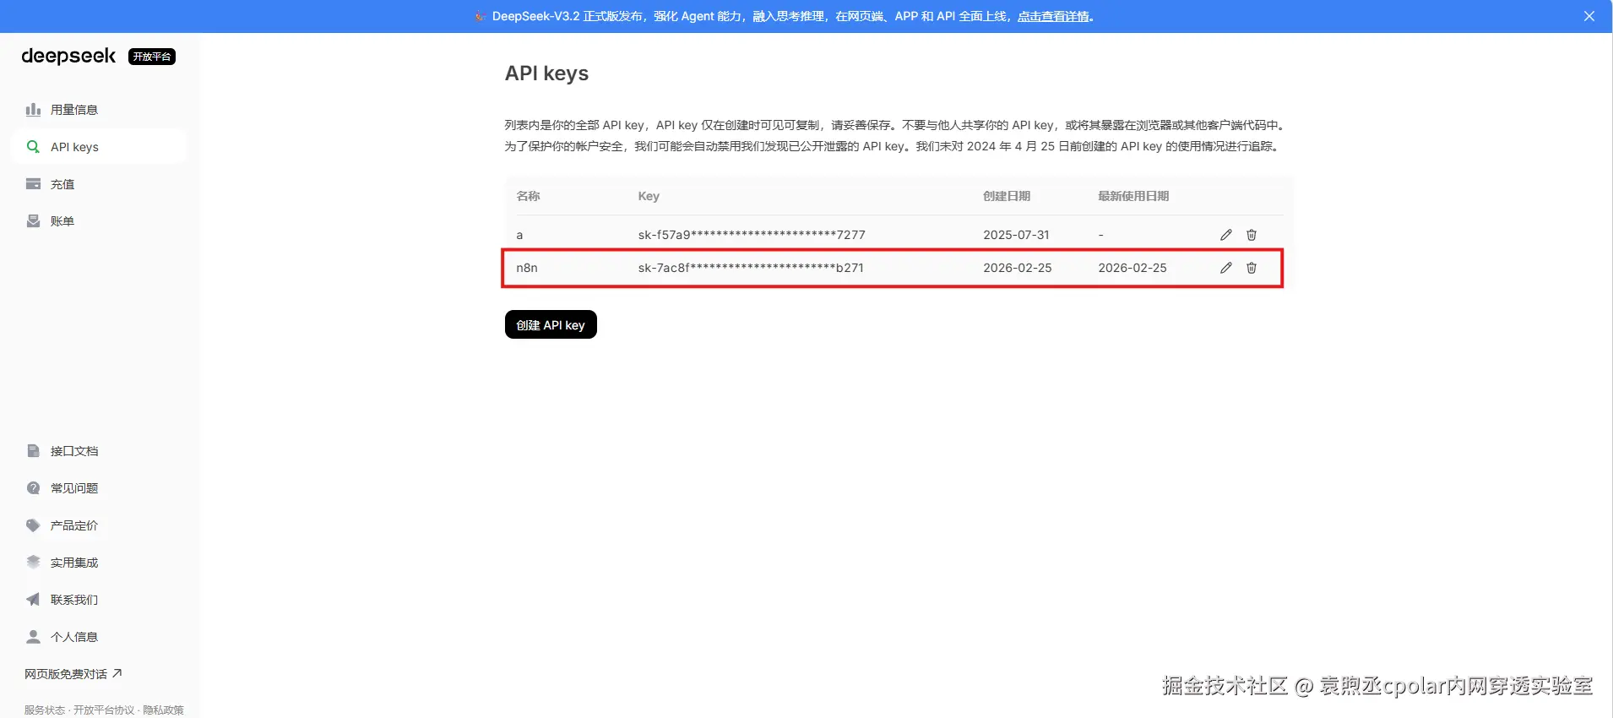Follow the 点击查看详情 banner link
Screen dimensions: 1613x718
click(1053, 16)
